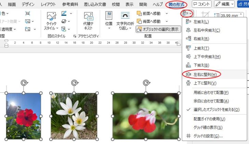Open the 図の形式 (Picture Format) tab
The image size is (249, 144).
click(x=176, y=4)
